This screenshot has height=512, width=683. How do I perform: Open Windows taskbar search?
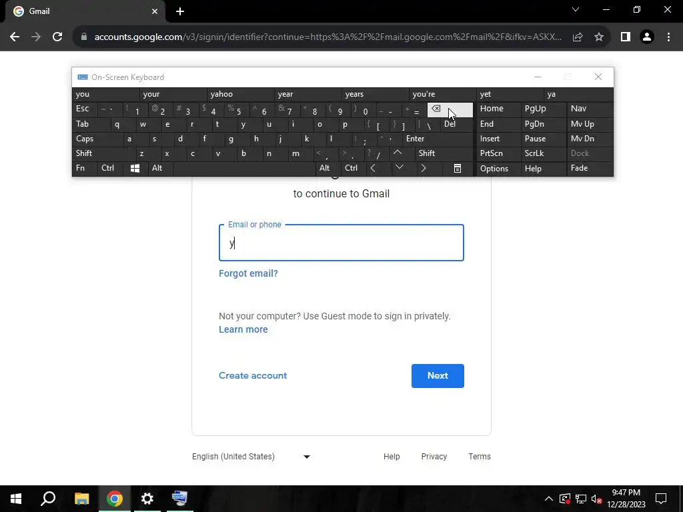48,499
